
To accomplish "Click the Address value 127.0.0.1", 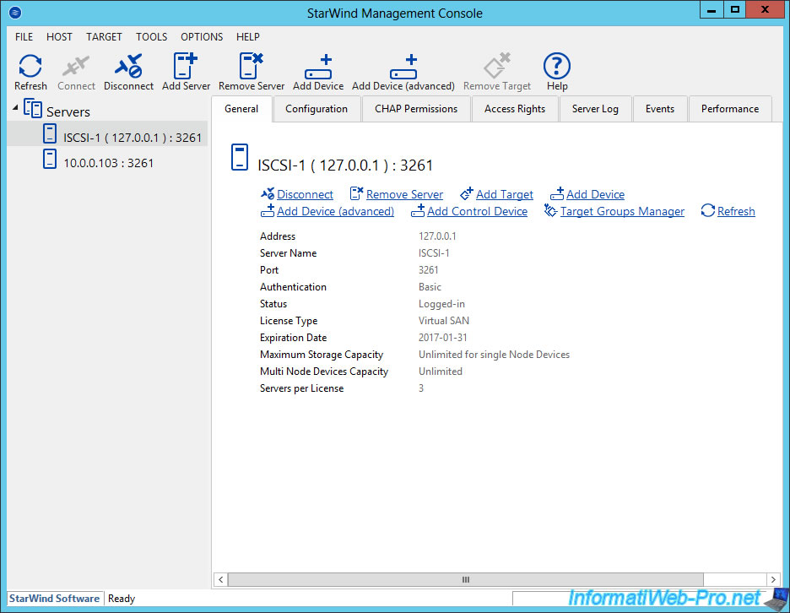I will click(437, 236).
